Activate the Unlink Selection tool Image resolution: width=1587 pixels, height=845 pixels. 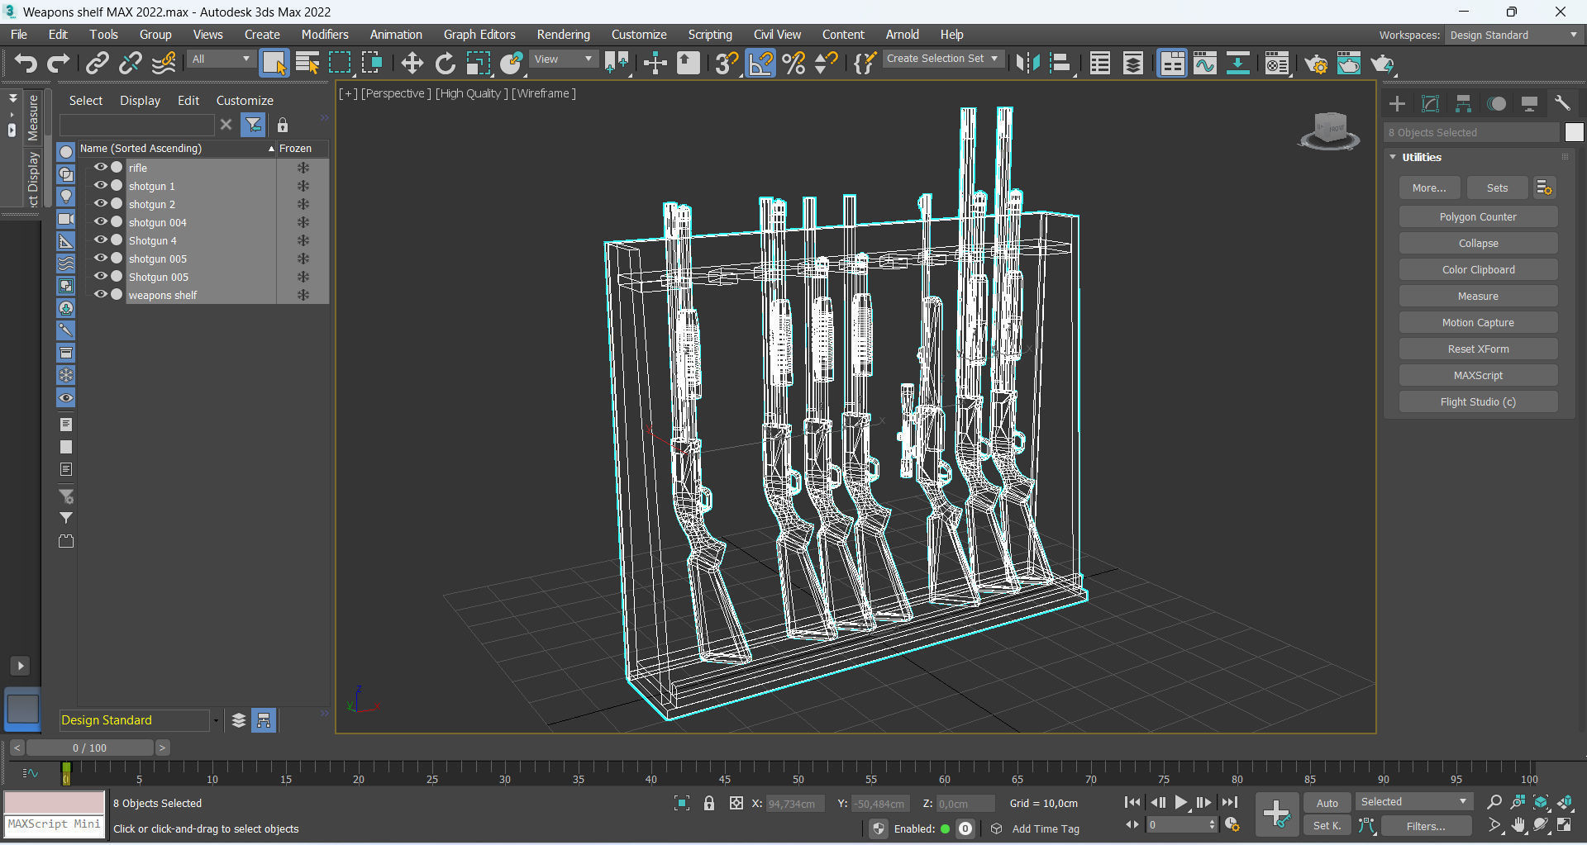131,64
